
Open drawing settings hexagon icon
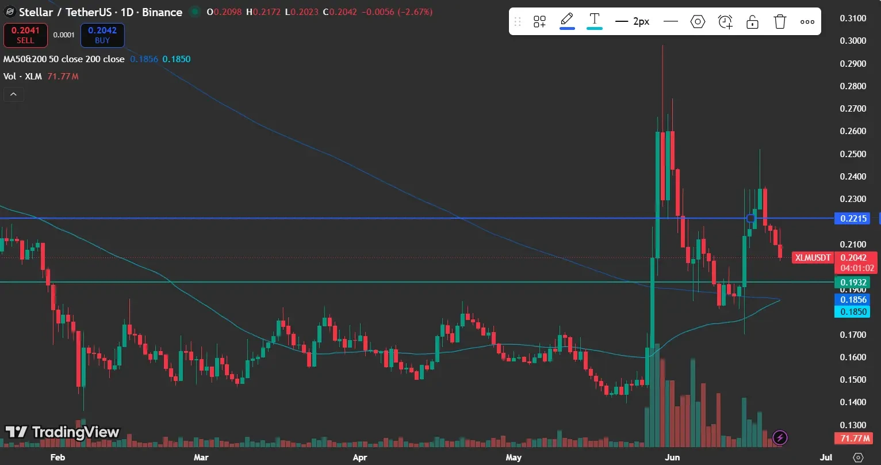tap(698, 22)
